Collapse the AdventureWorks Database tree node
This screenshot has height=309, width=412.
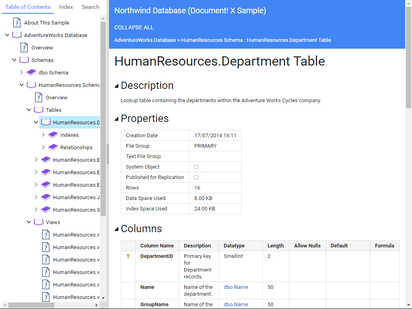pyautogui.click(x=7, y=35)
